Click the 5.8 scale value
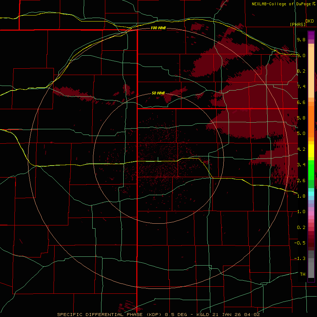This screenshot has height=317, width=317. click(301, 118)
